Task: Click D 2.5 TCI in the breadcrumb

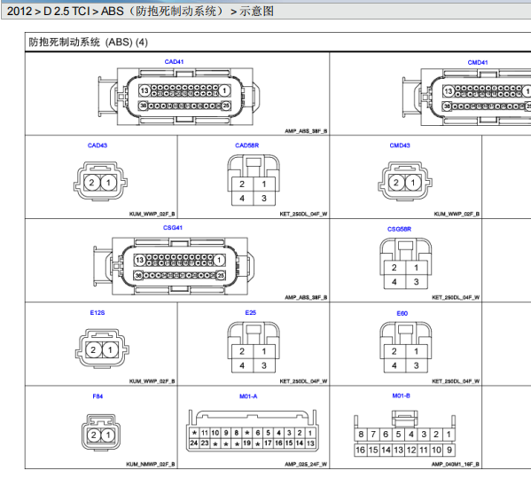Action: 66,12
